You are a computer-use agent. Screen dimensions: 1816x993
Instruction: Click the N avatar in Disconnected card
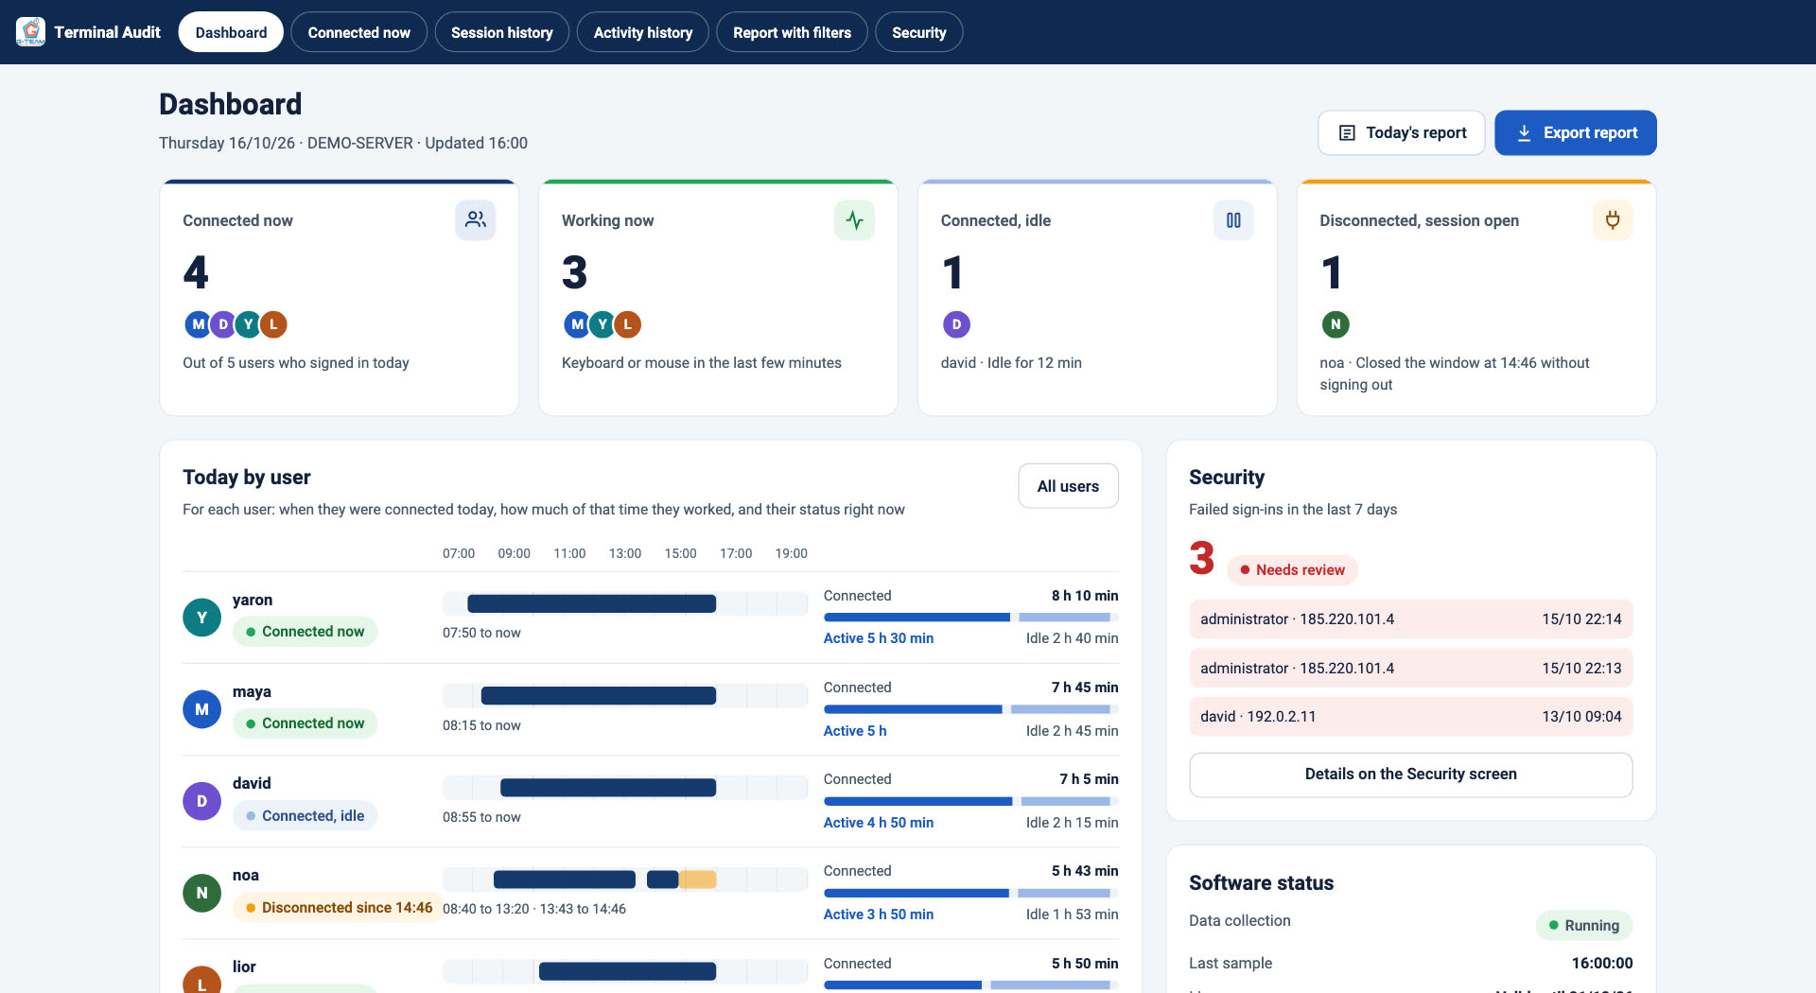(x=1336, y=324)
